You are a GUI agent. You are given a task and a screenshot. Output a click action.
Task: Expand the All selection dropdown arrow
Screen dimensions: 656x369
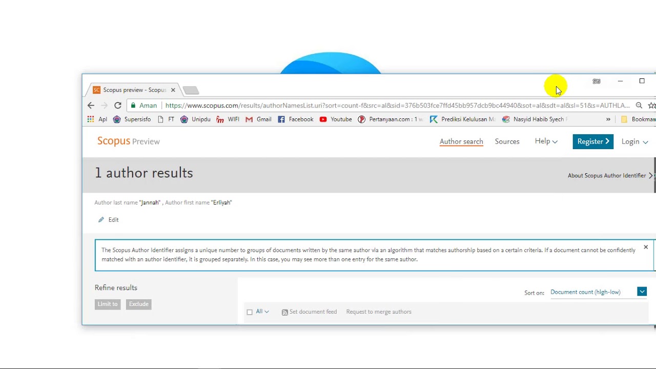266,312
